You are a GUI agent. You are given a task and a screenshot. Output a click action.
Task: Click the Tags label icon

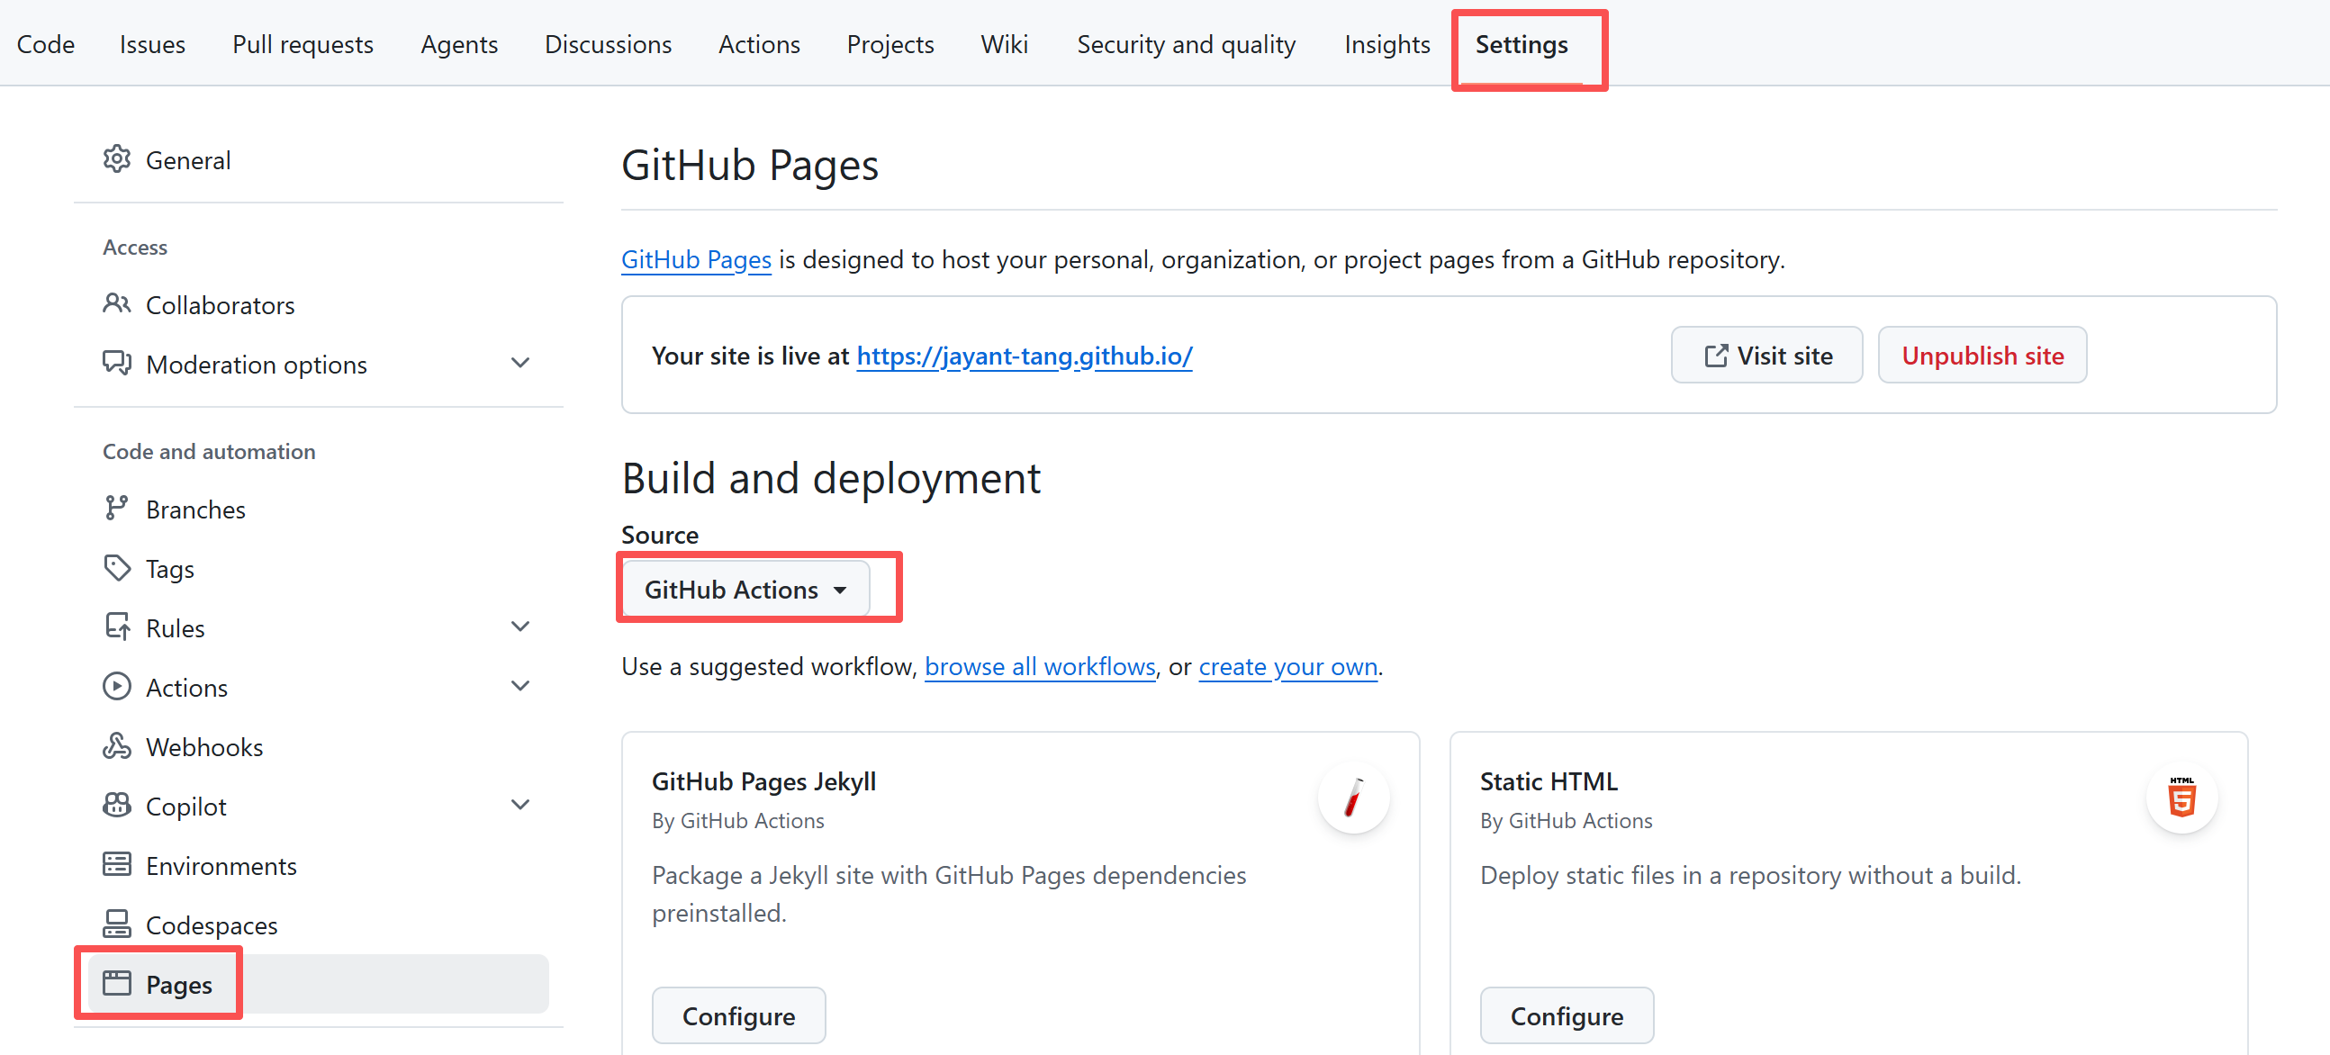[117, 568]
